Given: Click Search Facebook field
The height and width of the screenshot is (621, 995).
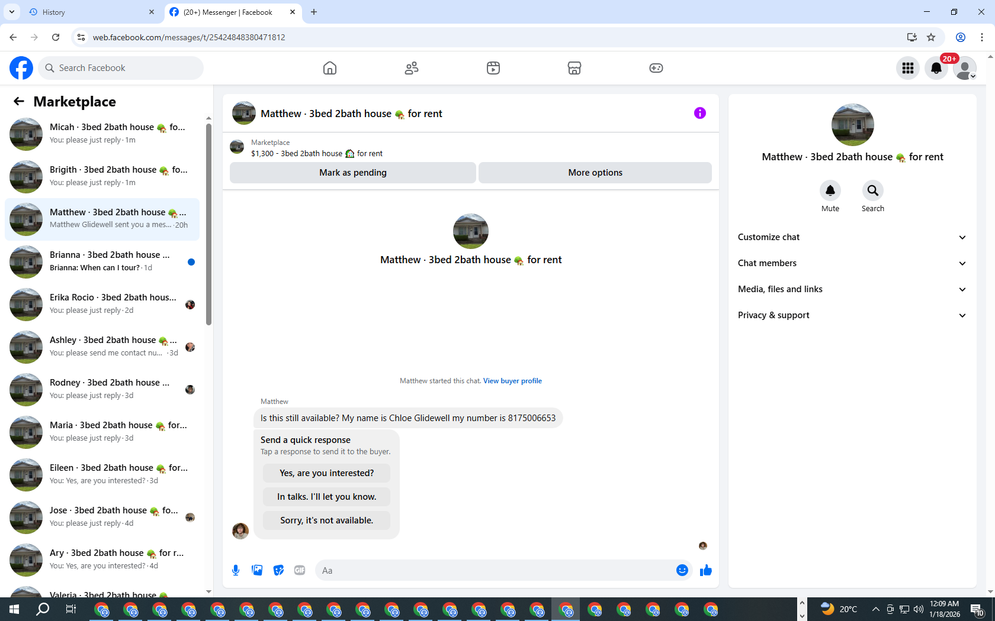Looking at the screenshot, I should 121,68.
